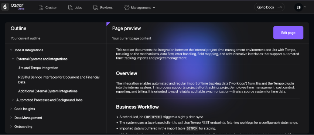The height and width of the screenshot is (135, 314).
Task: Open the Creator section
Action: [x=48, y=8]
